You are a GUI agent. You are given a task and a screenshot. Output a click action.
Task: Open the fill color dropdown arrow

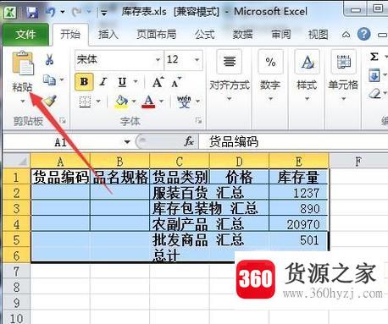(134, 102)
